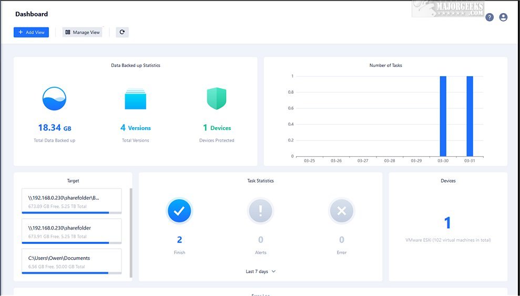This screenshot has height=296, width=520.
Task: Click the Finish checkmark icon
Action: tap(179, 211)
